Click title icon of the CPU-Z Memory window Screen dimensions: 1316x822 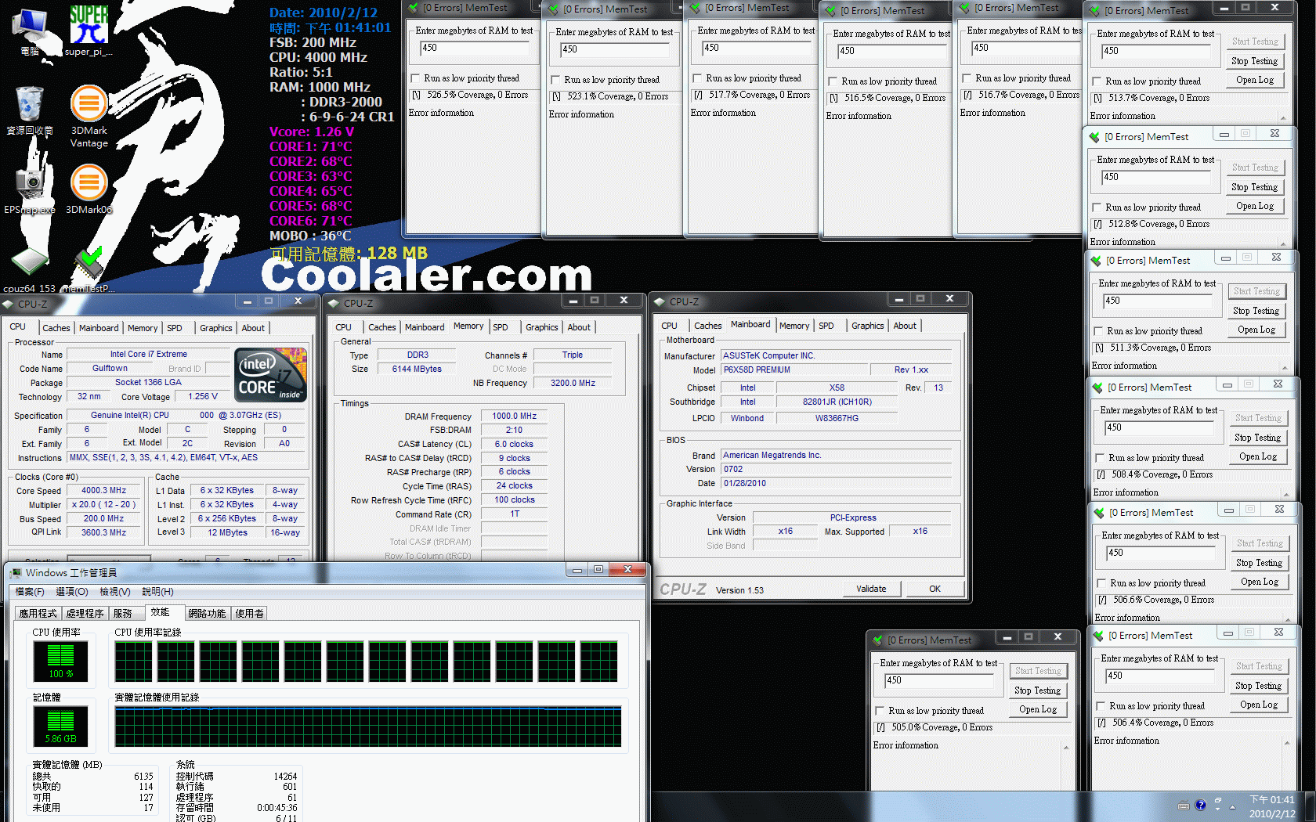click(334, 304)
